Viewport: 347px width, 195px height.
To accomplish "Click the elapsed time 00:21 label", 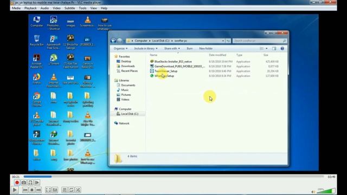I will click(16, 177).
